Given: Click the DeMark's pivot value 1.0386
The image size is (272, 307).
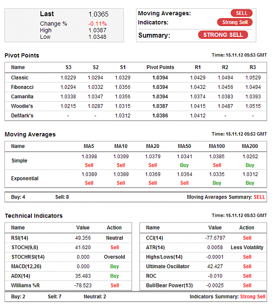Looking at the screenshot, I should (x=160, y=115).
